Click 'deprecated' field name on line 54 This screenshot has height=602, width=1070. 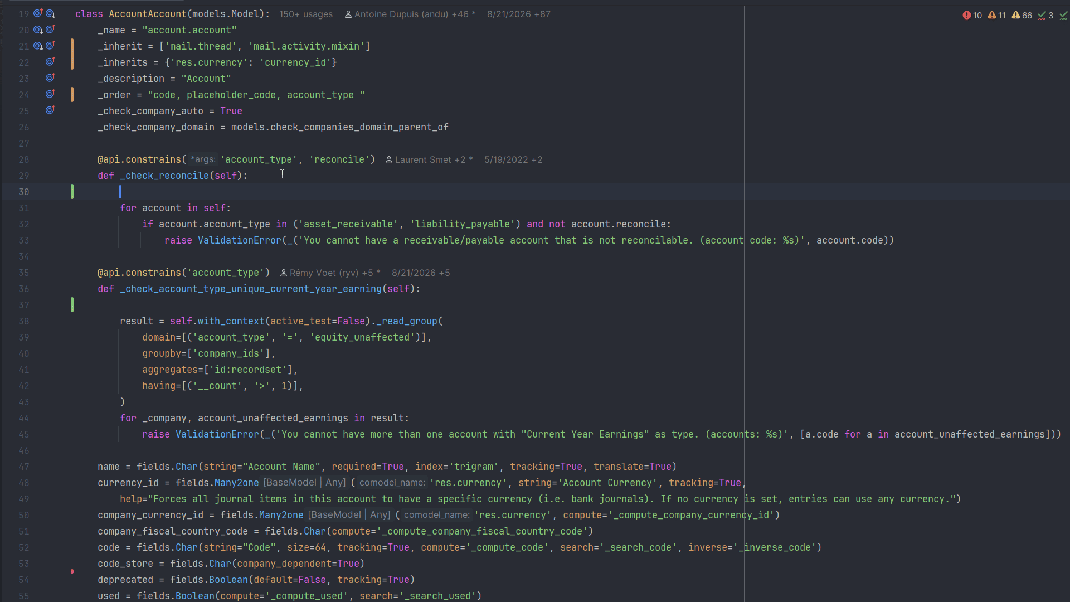coord(125,580)
